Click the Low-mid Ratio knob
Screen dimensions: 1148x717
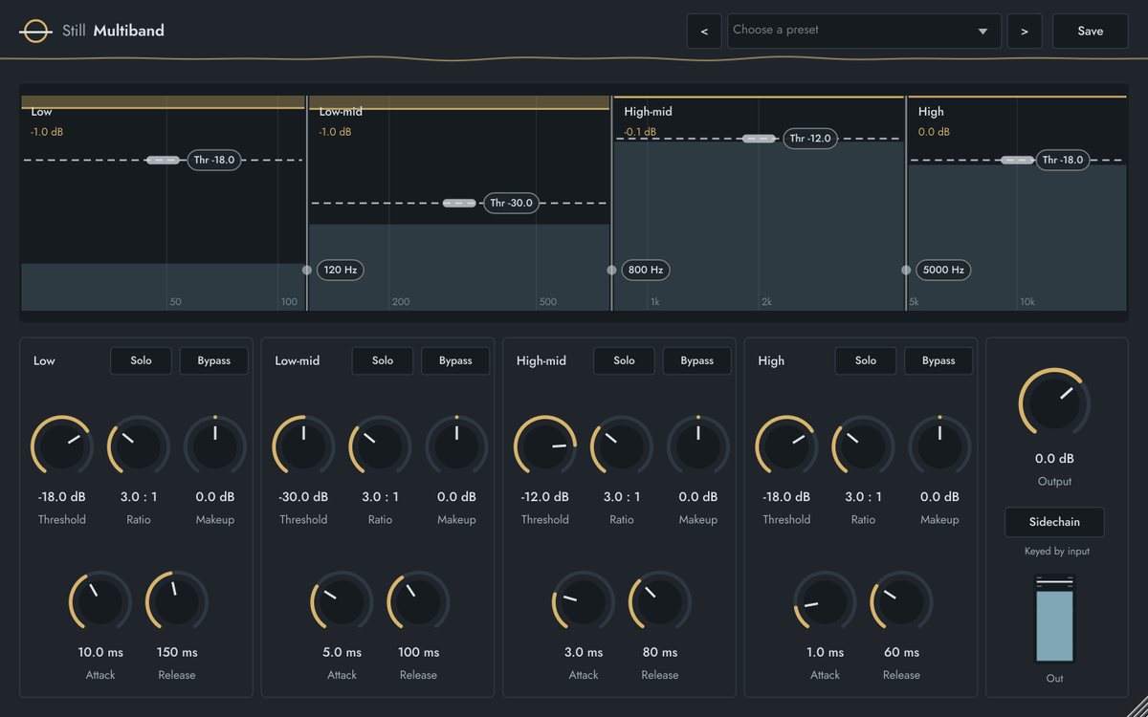click(x=380, y=446)
